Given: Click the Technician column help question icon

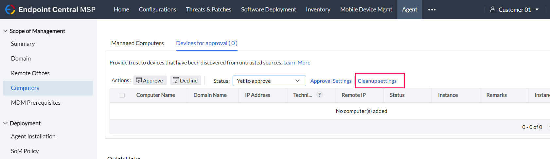Looking at the screenshot, I should point(320,95).
